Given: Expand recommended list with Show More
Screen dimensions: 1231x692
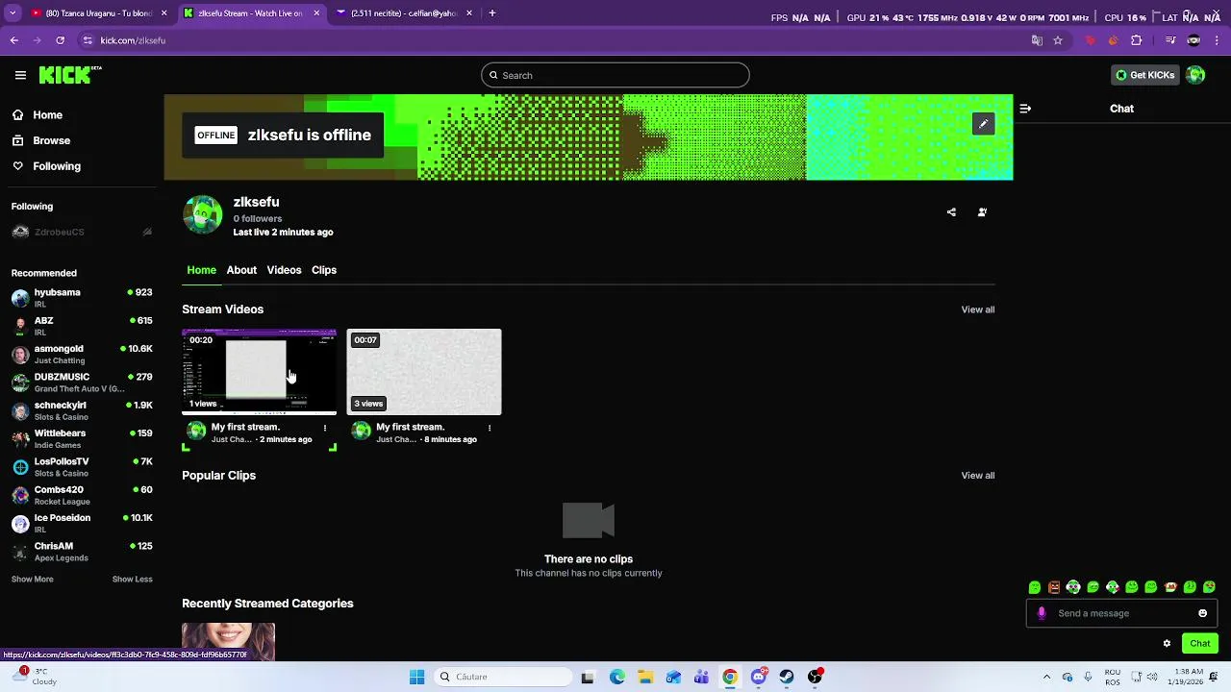Looking at the screenshot, I should (x=32, y=580).
